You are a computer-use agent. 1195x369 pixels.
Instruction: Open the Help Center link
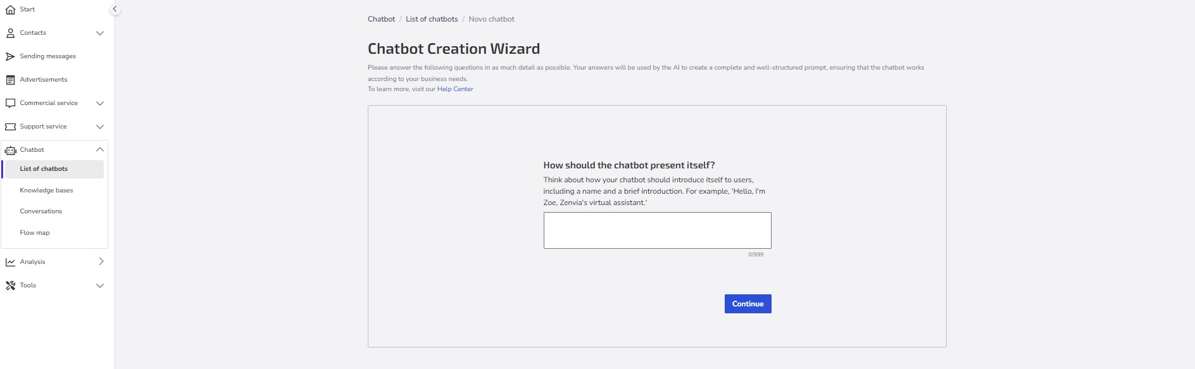pyautogui.click(x=455, y=89)
